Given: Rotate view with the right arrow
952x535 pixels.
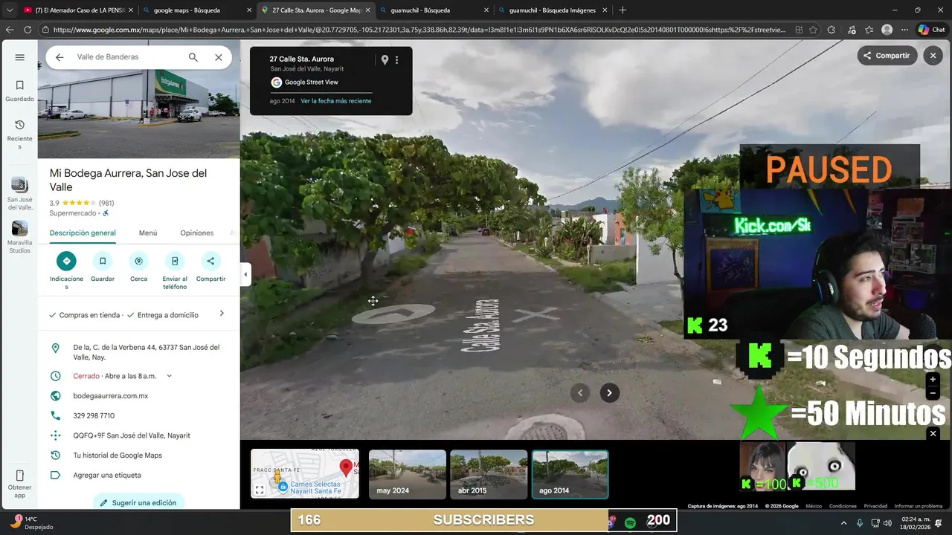Looking at the screenshot, I should [x=609, y=393].
